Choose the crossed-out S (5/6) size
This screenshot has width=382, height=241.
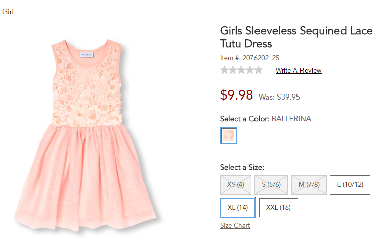(x=271, y=185)
